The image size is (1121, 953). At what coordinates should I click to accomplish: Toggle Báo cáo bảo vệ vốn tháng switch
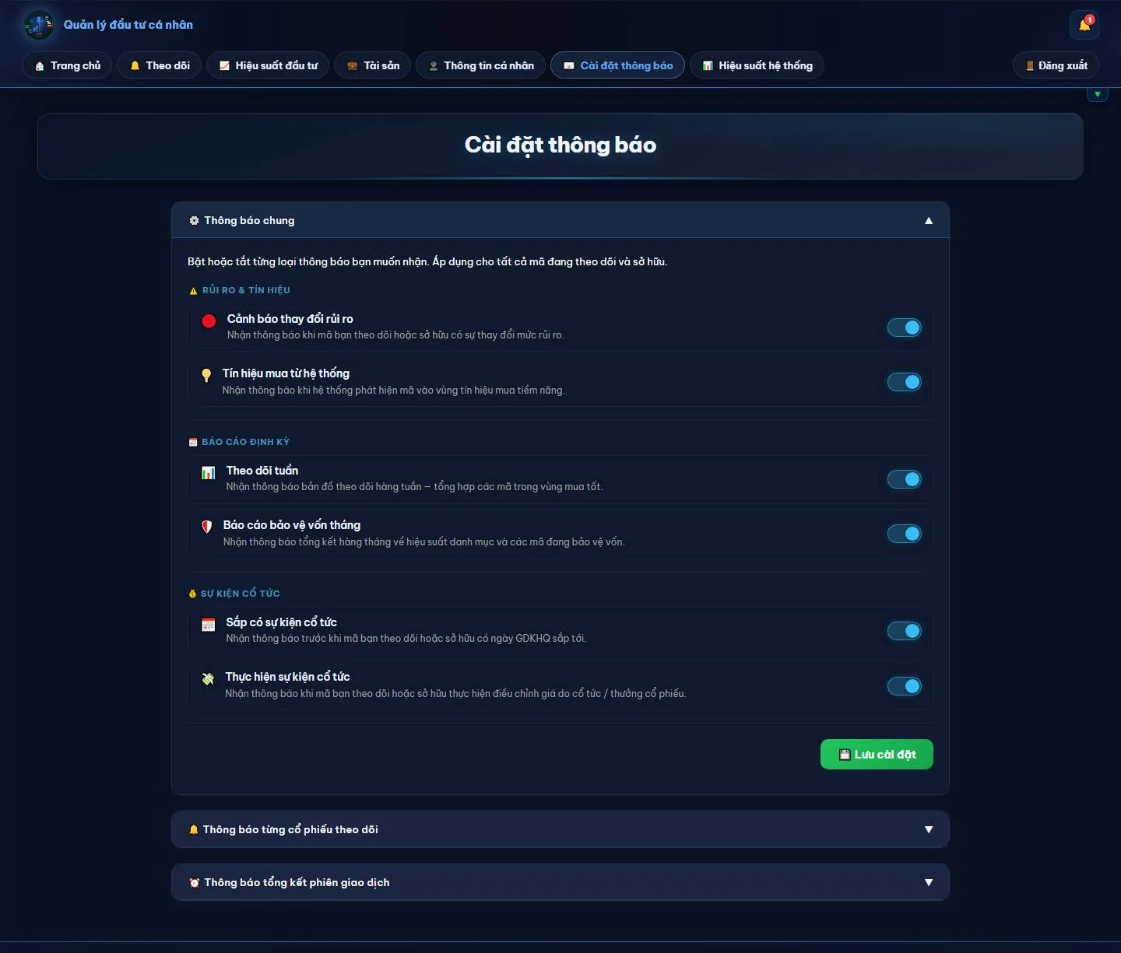(x=905, y=534)
